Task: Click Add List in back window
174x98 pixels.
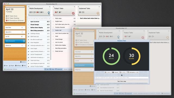Action: pos(23,62)
